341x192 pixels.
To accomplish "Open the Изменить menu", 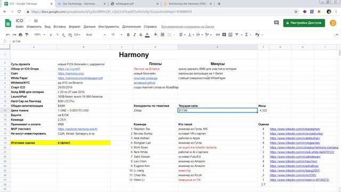I will 34,27.
